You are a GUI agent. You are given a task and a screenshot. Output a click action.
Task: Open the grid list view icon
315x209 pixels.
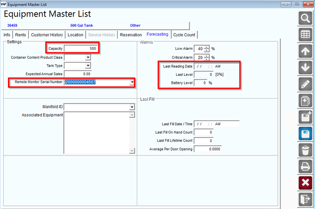coord(305,34)
